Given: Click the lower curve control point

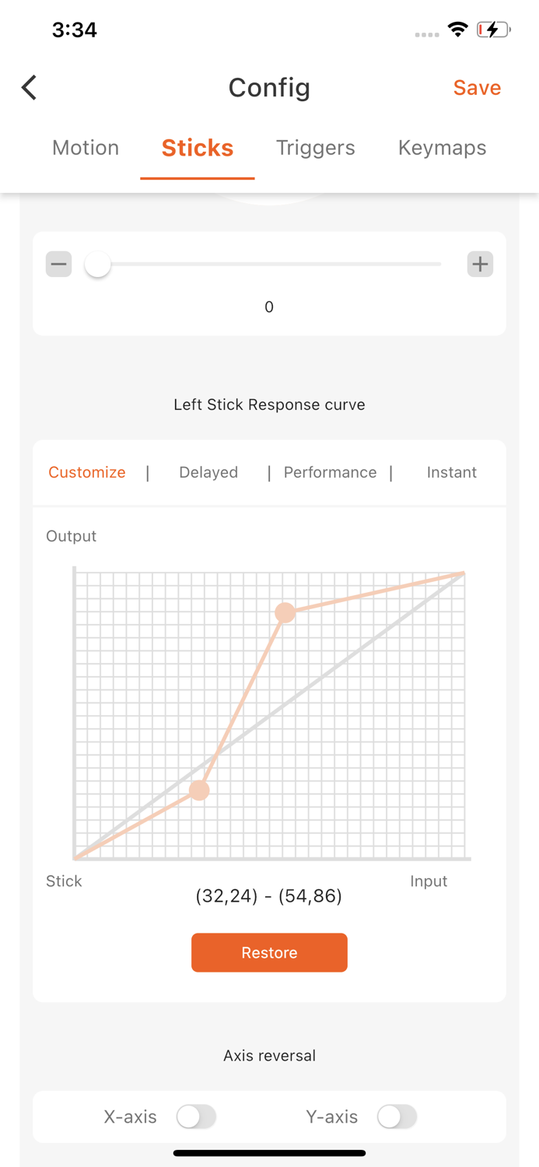Looking at the screenshot, I should (x=199, y=790).
